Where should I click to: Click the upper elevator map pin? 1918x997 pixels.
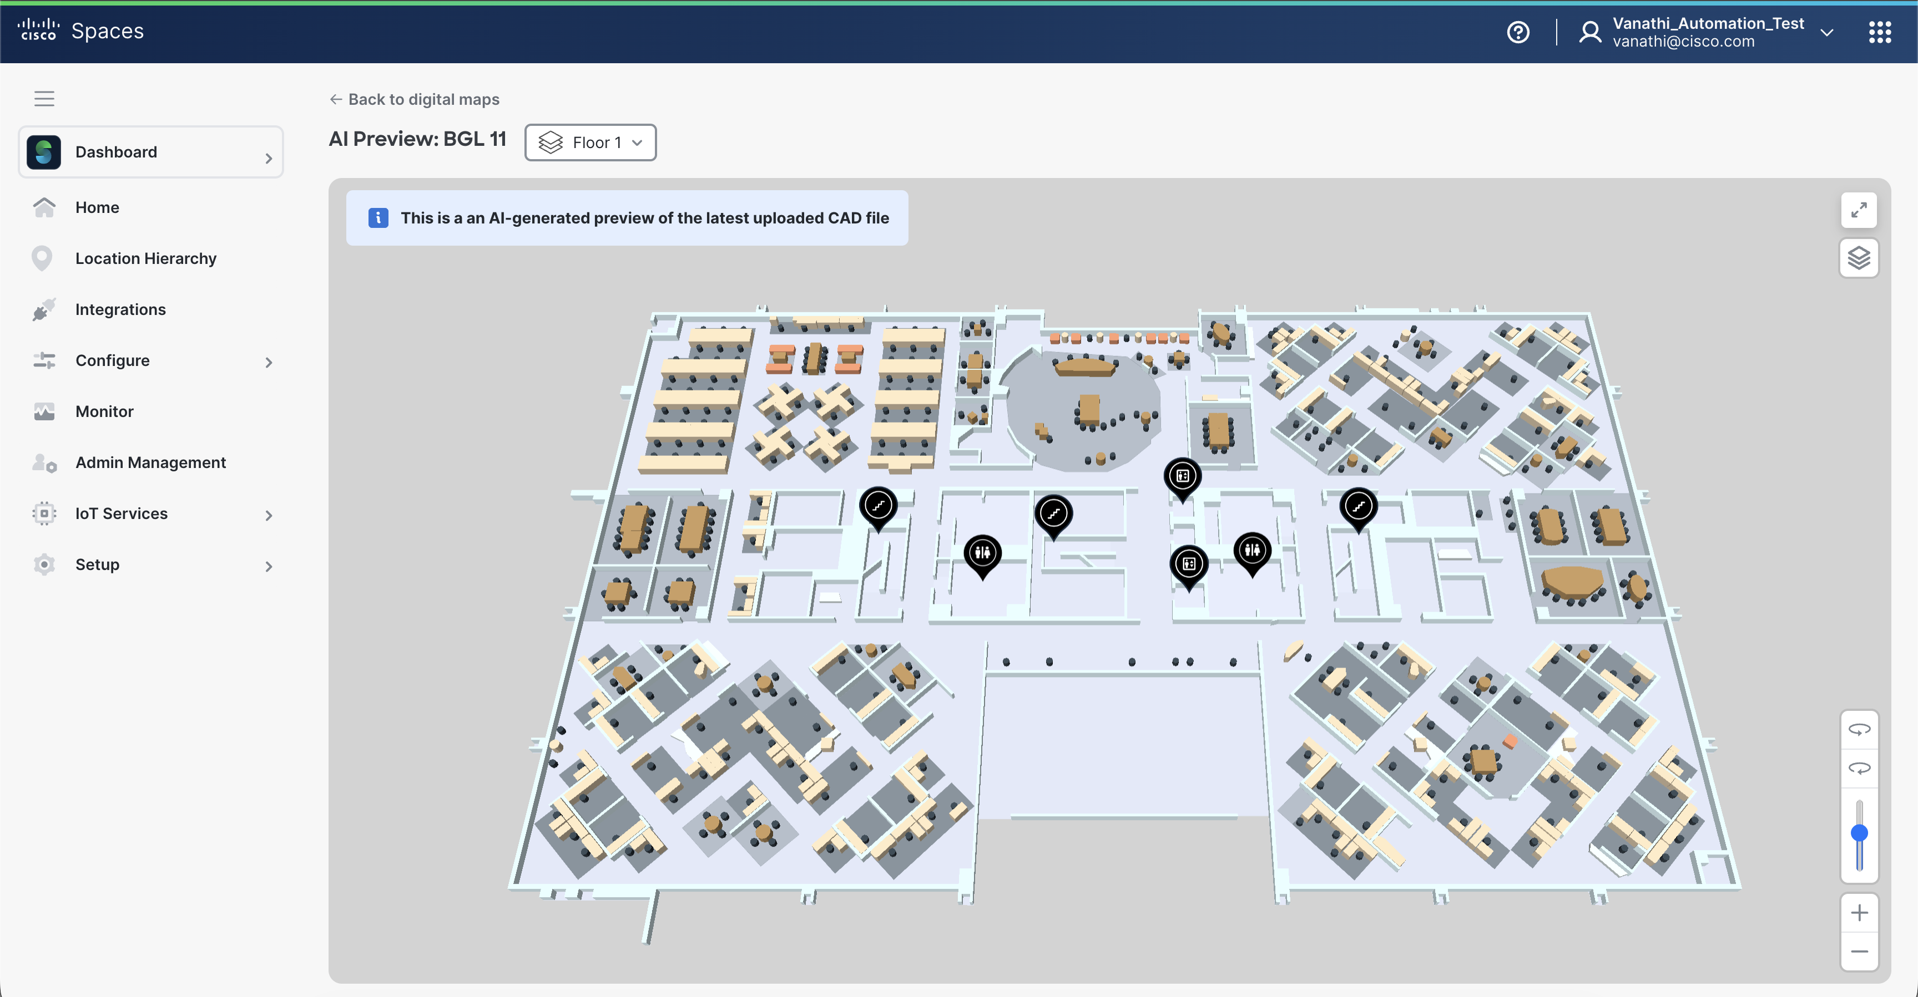1182,476
